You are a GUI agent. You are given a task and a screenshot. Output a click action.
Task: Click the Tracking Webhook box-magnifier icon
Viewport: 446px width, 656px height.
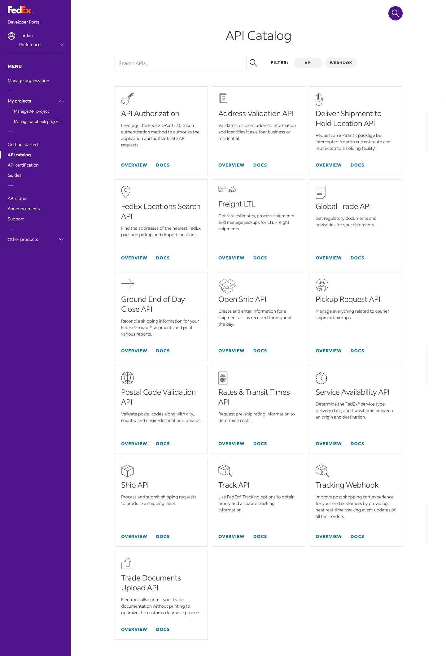tap(322, 471)
